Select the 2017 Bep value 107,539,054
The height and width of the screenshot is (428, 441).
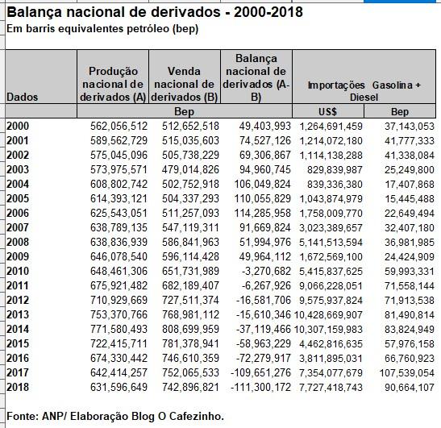tap(407, 373)
